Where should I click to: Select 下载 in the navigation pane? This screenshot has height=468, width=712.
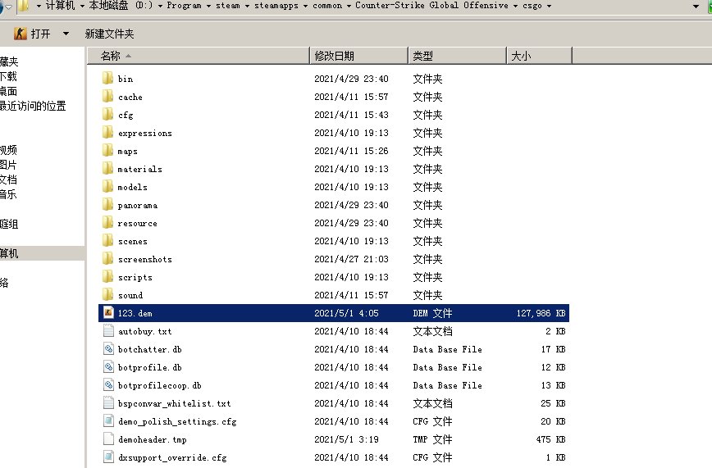[x=9, y=75]
